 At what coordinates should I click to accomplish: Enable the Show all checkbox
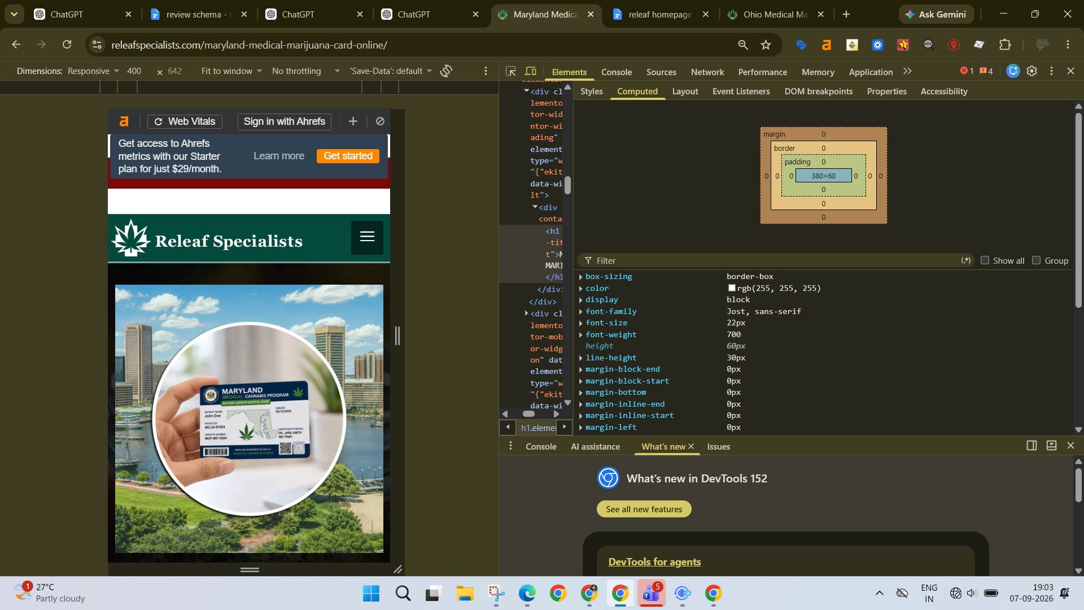(985, 260)
